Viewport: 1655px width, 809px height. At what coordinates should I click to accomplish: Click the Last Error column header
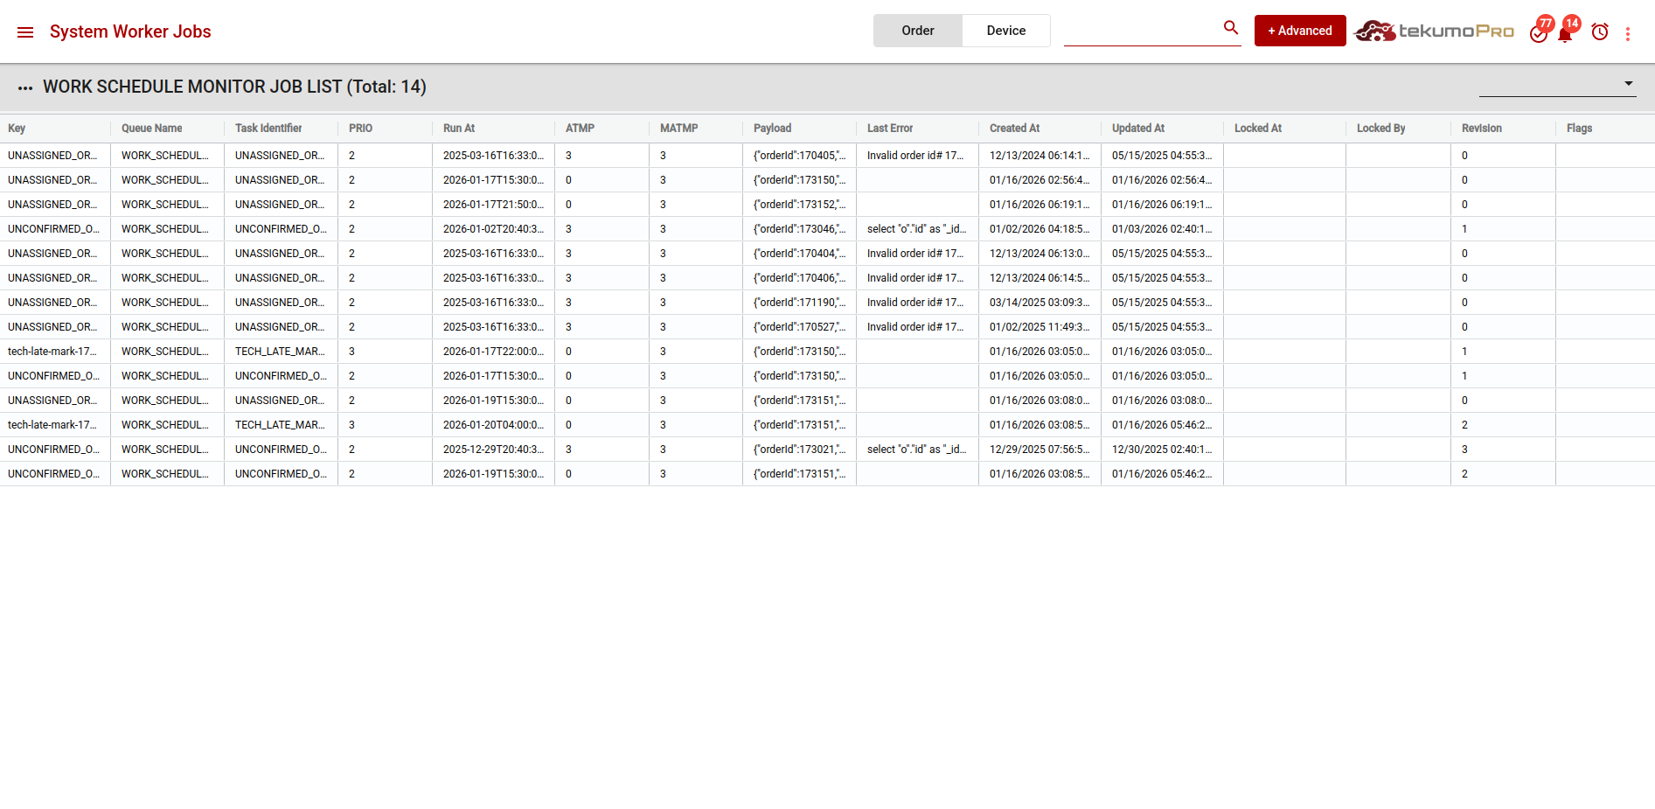point(889,129)
